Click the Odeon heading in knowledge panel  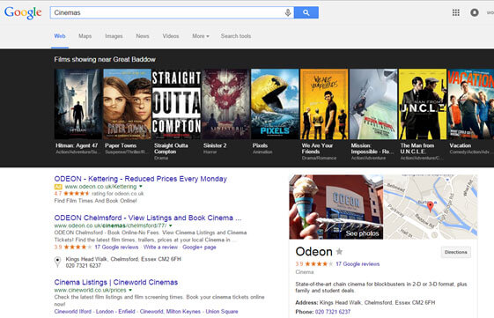[x=313, y=252]
